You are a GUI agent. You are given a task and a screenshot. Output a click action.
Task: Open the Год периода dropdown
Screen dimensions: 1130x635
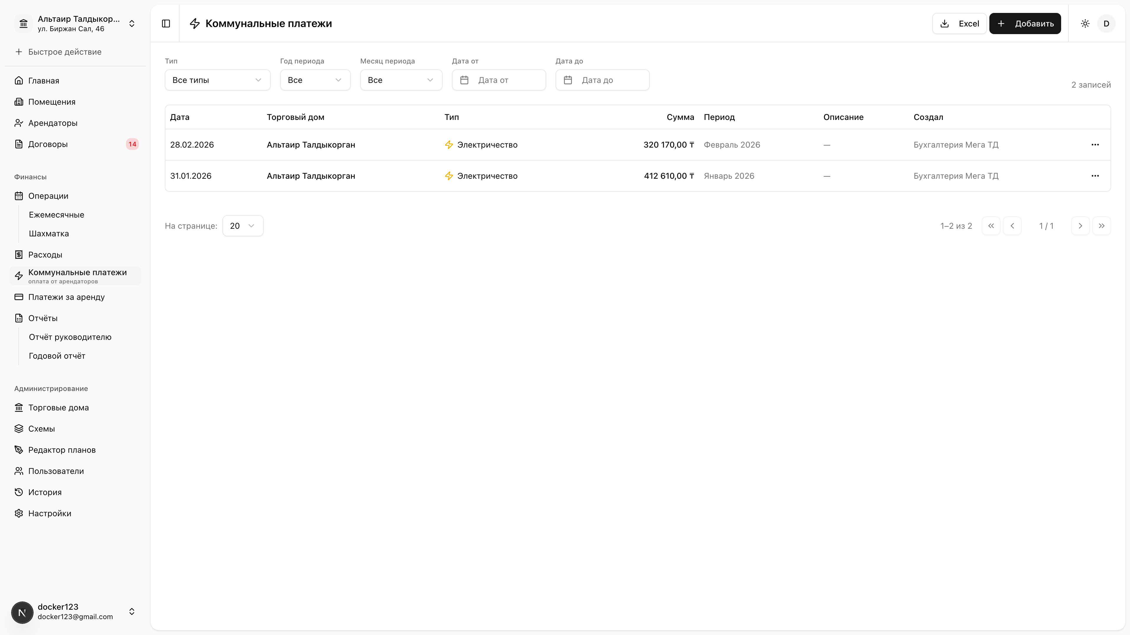pyautogui.click(x=315, y=80)
